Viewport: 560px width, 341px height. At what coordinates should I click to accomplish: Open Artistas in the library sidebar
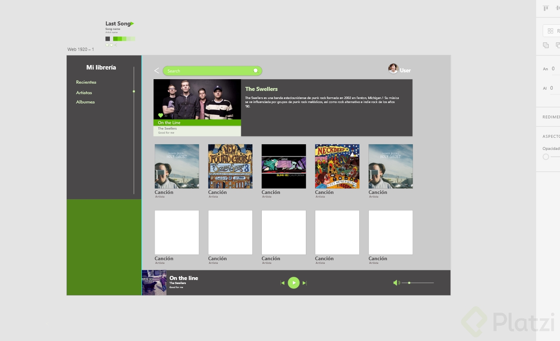84,93
